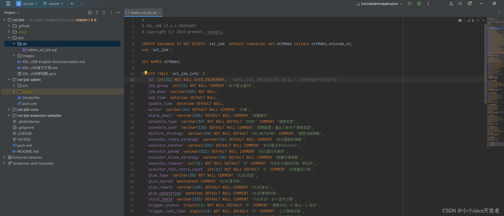Viewport: 504px width, 216px height.
Task: Open Search Everywhere magnifier
Action: point(460,4)
